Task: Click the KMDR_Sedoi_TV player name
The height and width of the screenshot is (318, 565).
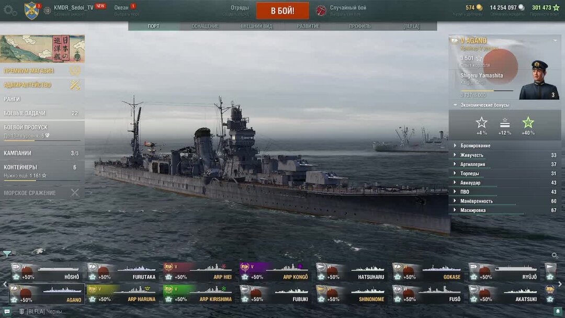Action: coord(74,7)
